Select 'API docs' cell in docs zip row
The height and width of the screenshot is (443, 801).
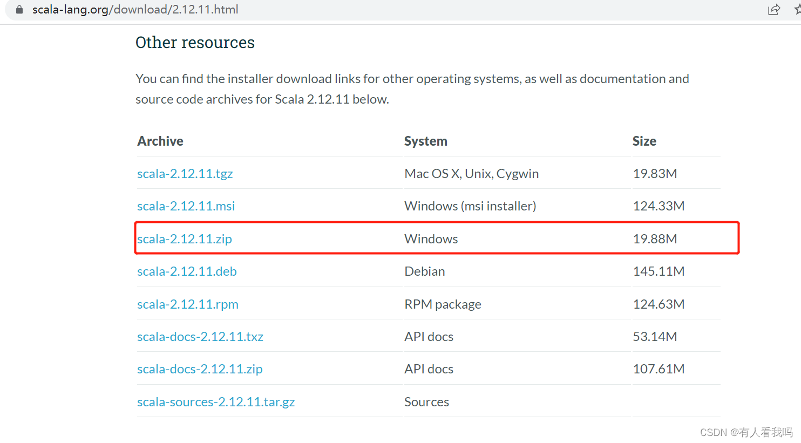pyautogui.click(x=429, y=369)
